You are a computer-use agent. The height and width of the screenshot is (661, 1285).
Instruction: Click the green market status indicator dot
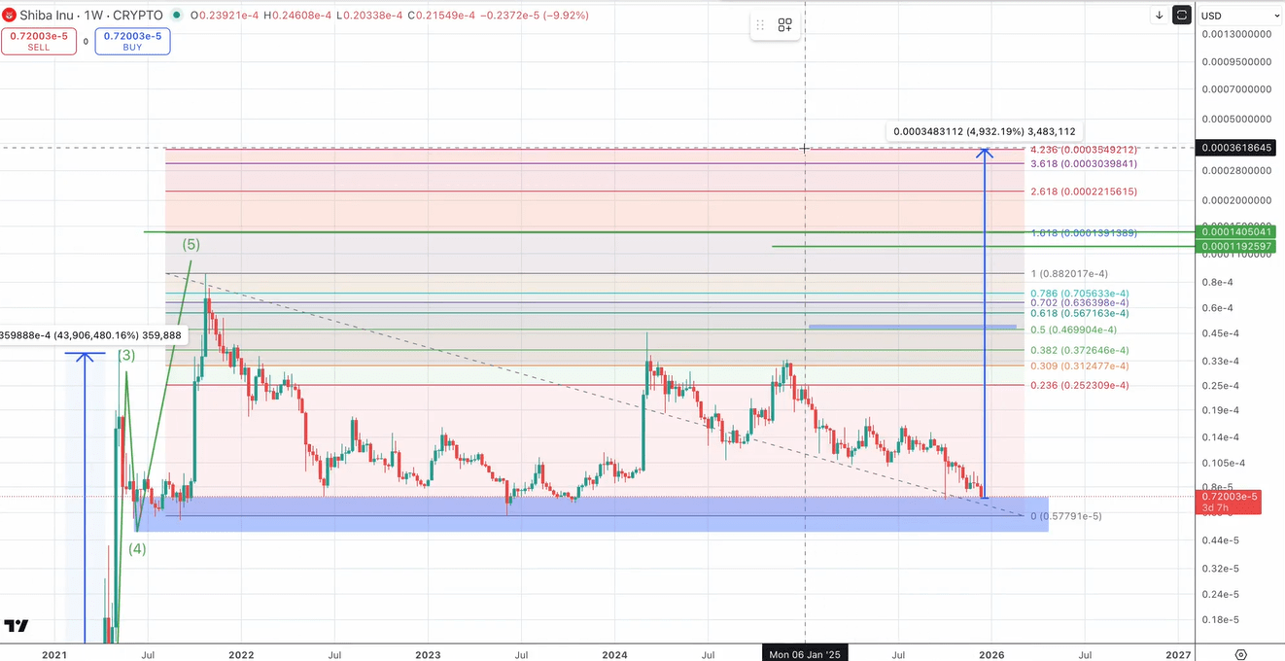[176, 16]
